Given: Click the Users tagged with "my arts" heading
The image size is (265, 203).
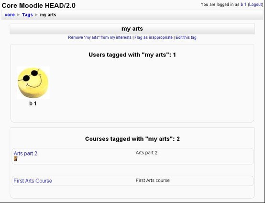Looking at the screenshot, I should 132,55.
